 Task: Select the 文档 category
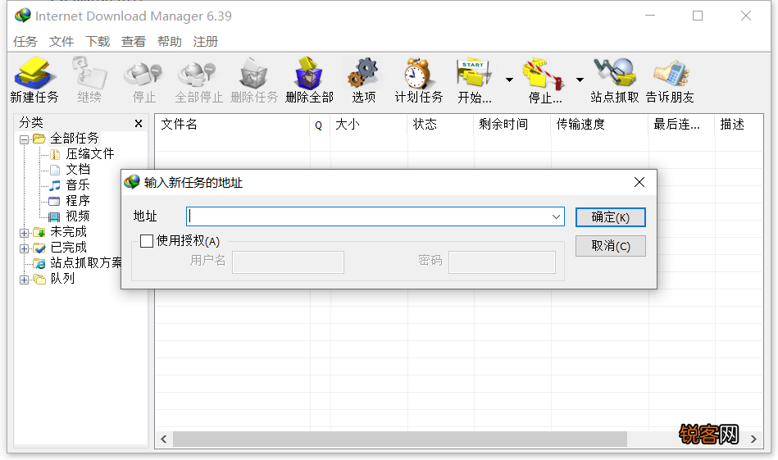click(78, 169)
